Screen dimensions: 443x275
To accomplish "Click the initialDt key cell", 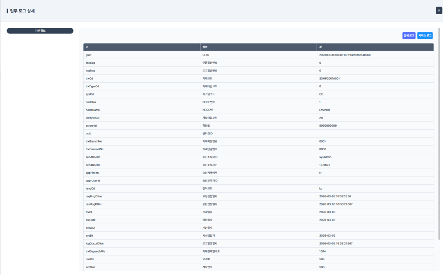I will [142, 228].
